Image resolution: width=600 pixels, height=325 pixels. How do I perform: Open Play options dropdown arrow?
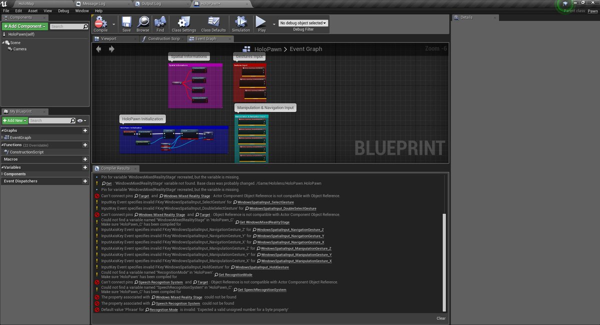coord(274,23)
